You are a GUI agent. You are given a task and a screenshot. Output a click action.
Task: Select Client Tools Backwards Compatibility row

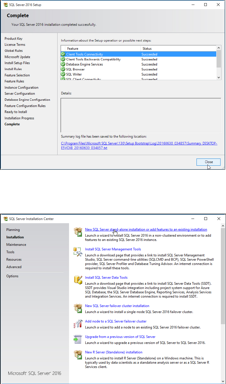[138, 59]
